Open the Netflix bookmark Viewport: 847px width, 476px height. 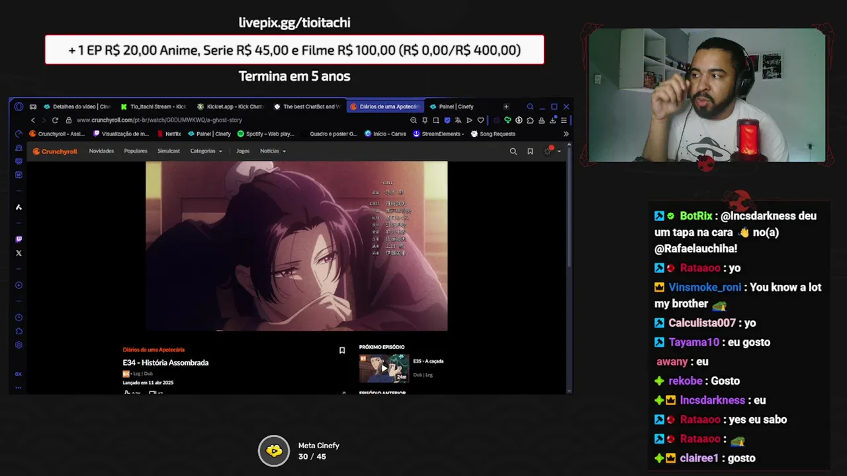[x=169, y=134]
